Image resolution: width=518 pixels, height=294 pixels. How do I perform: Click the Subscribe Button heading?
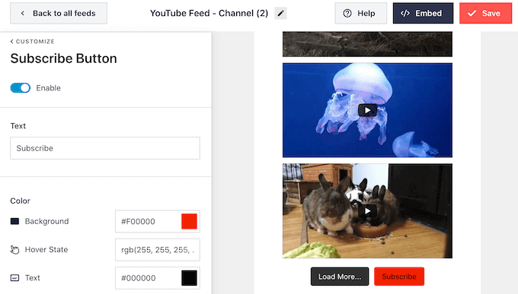click(x=64, y=58)
